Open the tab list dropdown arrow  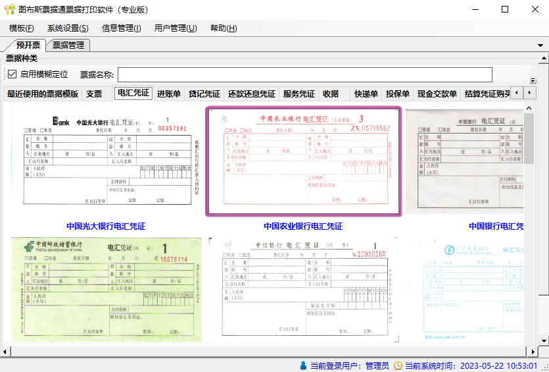tap(540, 45)
